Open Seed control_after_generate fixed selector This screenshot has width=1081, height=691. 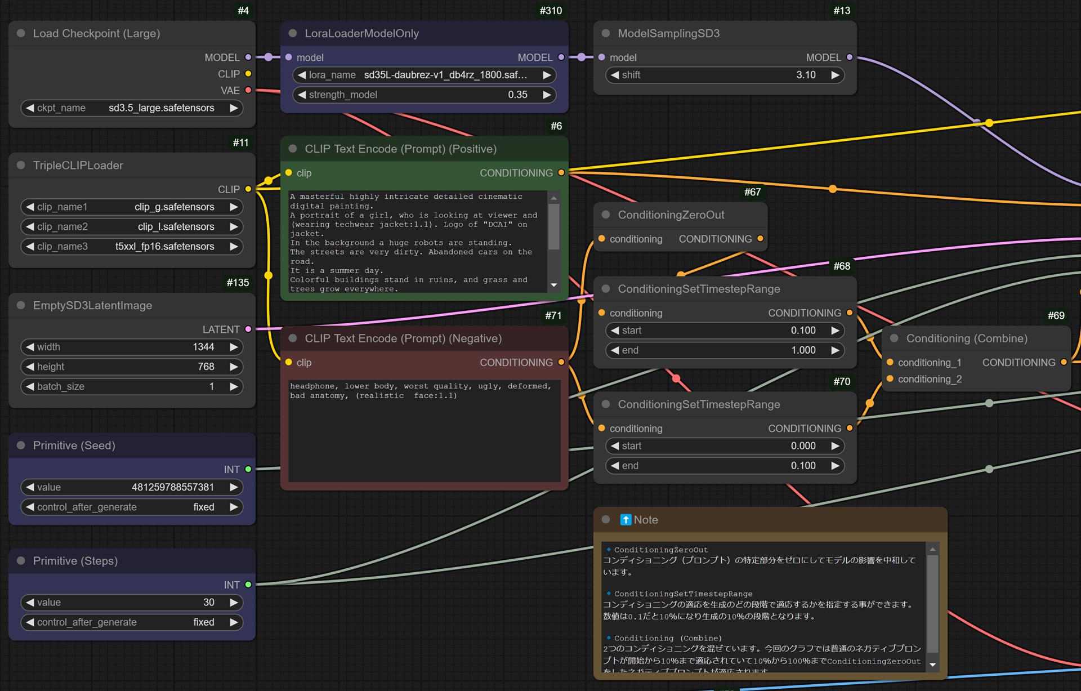click(x=132, y=507)
